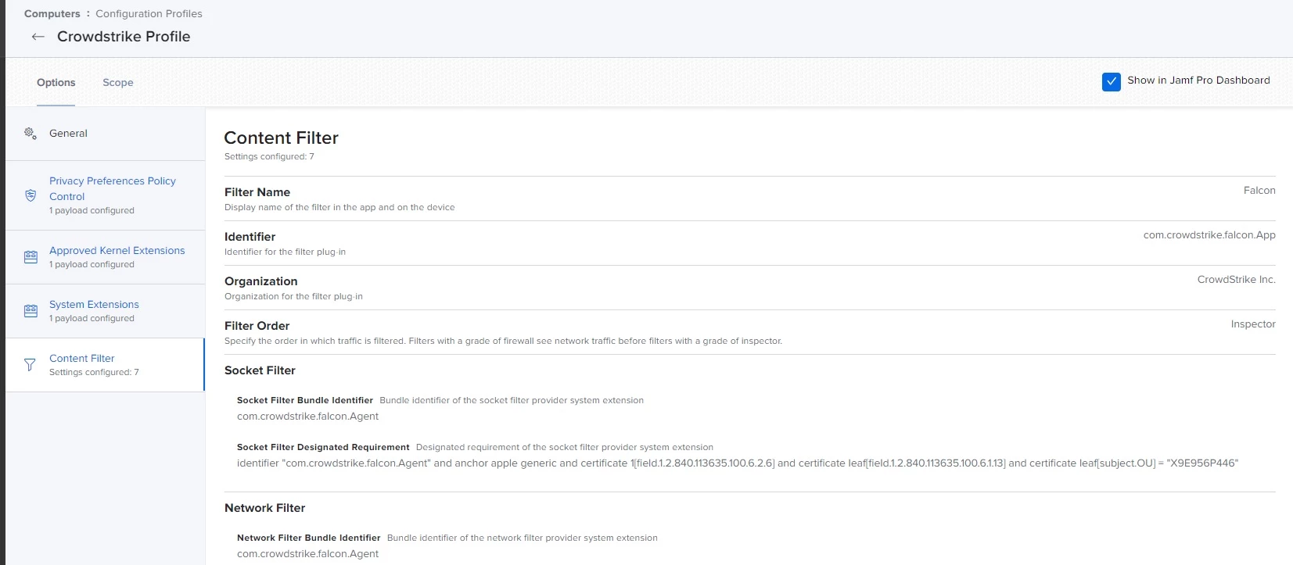Click the Content Filter funnel icon
The height and width of the screenshot is (565, 1293).
30,365
